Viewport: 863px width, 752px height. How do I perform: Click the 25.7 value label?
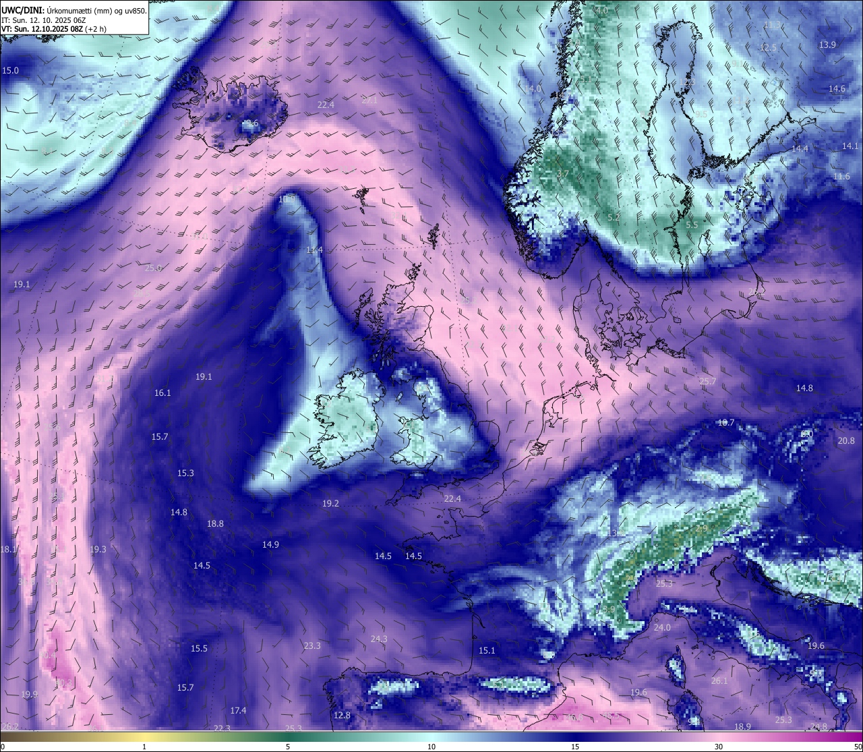click(x=707, y=382)
